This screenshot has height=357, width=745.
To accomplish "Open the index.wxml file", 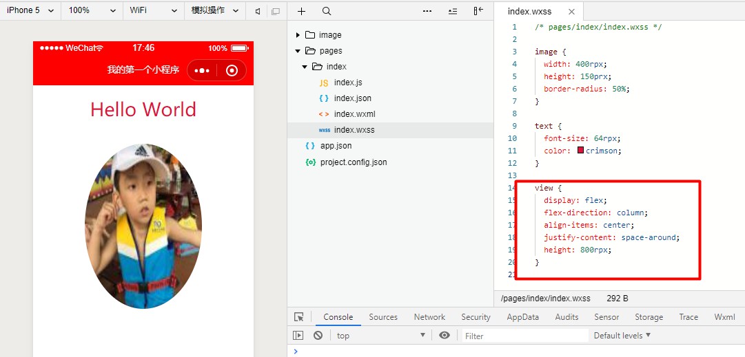I will pyautogui.click(x=354, y=114).
